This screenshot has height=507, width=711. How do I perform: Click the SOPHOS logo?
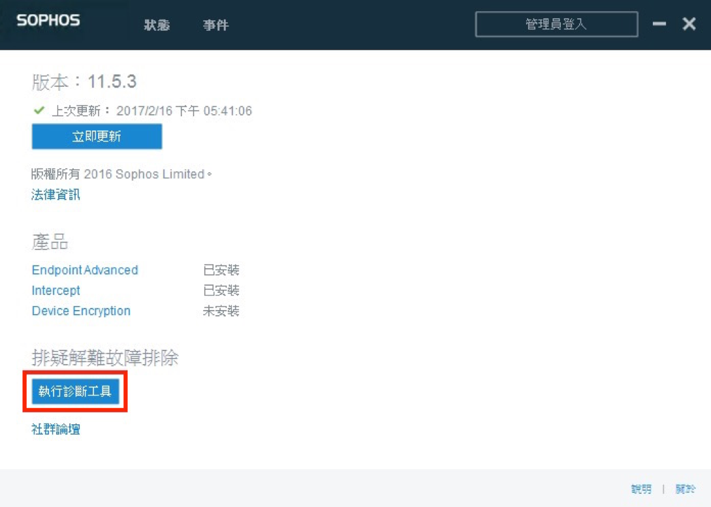48,20
